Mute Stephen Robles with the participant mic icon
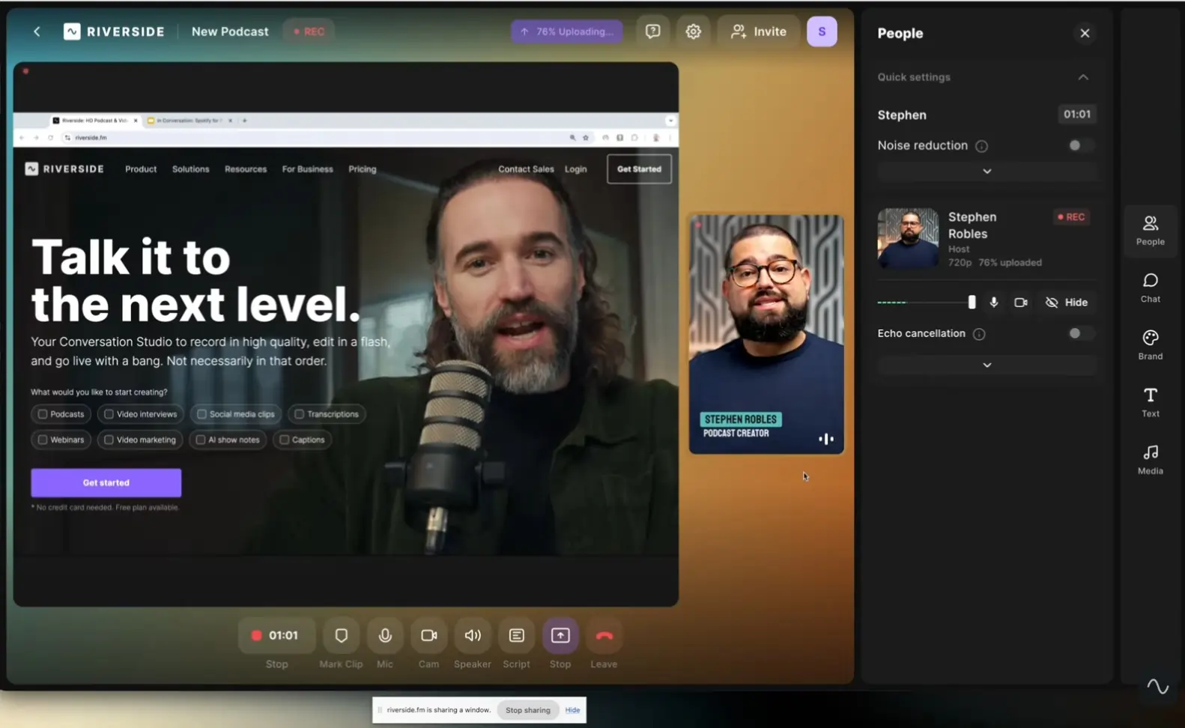1185x728 pixels. 994,302
